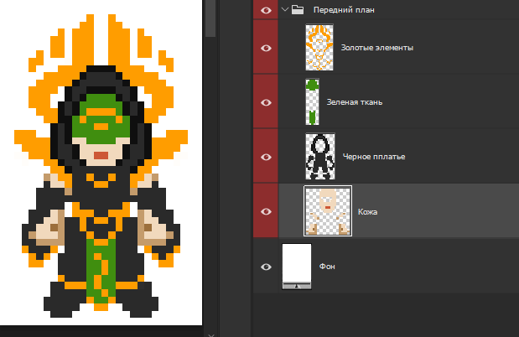Select the Кожа layer thumbnail

pos(328,211)
